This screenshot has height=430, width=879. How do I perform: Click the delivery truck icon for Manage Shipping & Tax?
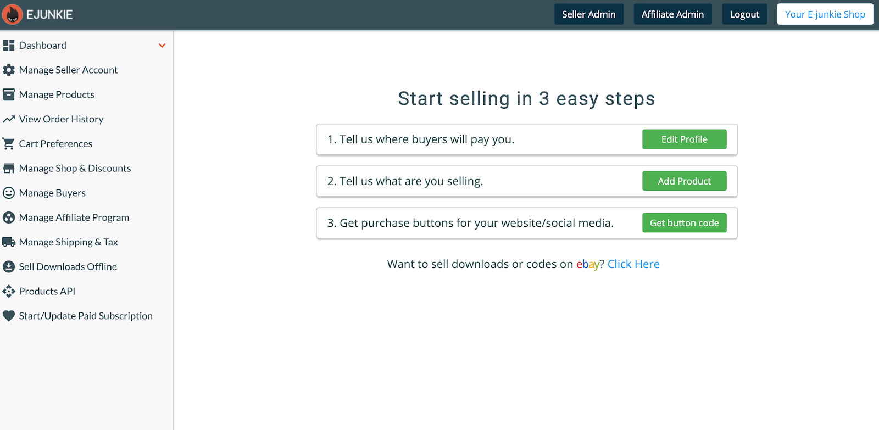click(x=9, y=242)
